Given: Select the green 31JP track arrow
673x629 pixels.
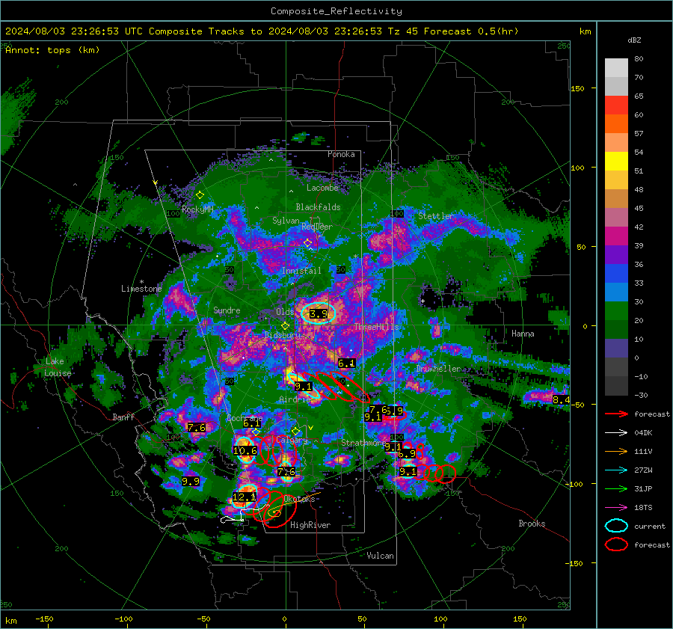Looking at the screenshot, I should [616, 488].
